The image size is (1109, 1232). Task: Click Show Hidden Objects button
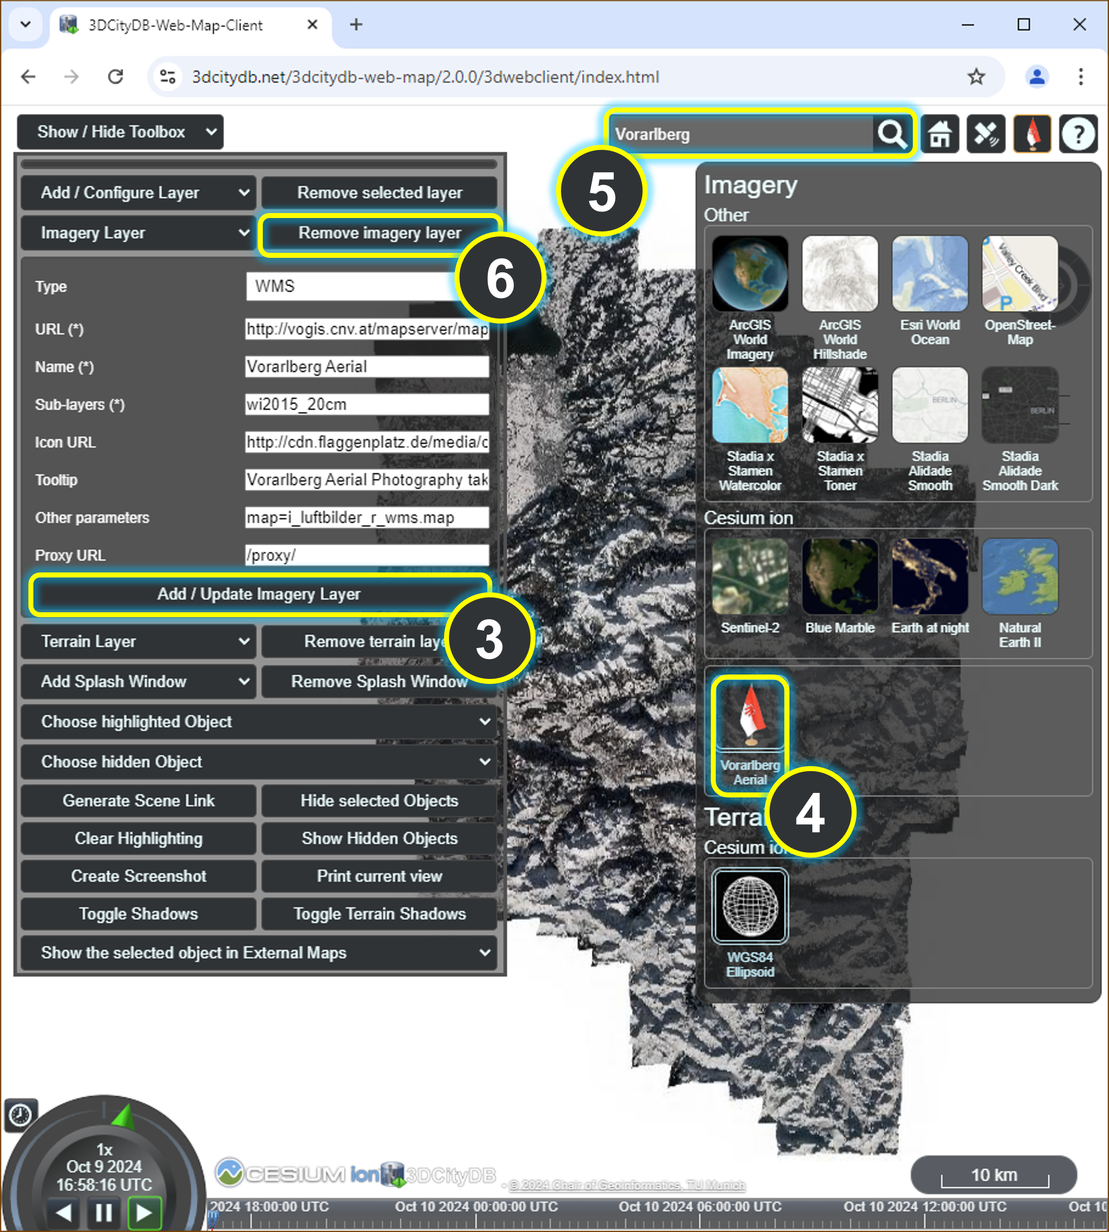(x=379, y=838)
